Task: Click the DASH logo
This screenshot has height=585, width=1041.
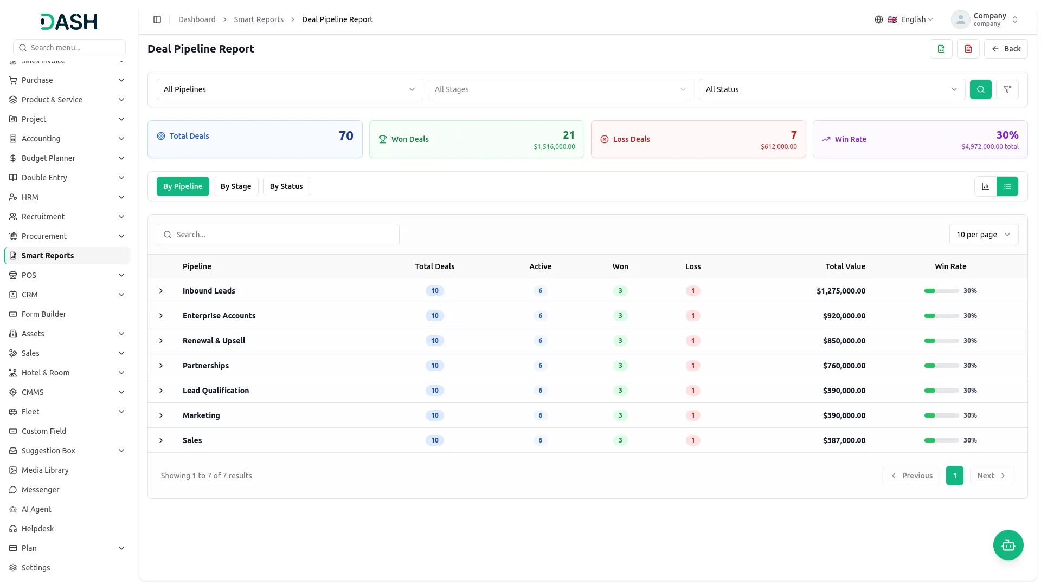Action: click(69, 22)
